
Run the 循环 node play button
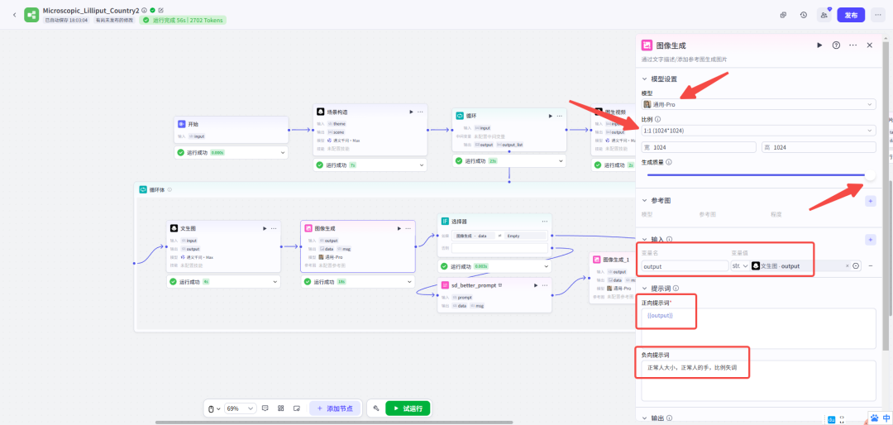[550, 116]
